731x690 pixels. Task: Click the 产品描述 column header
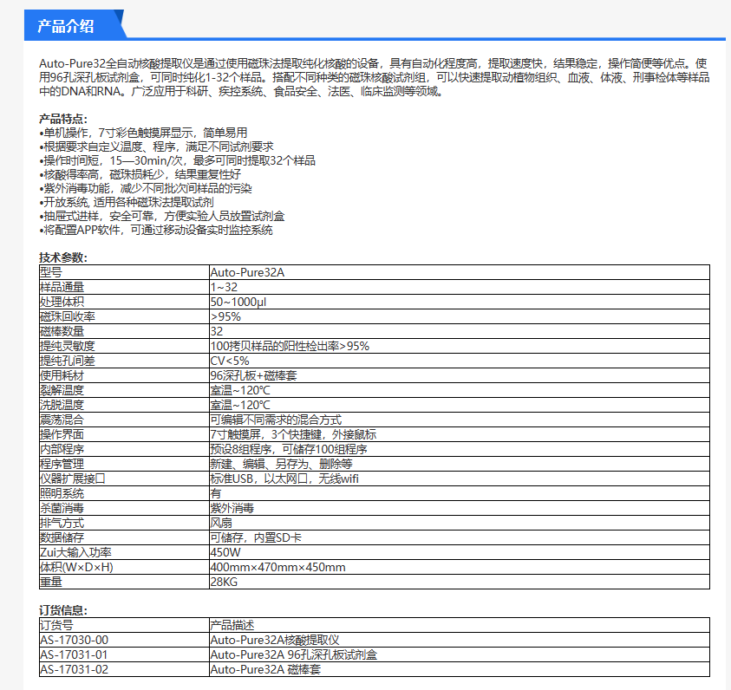point(460,625)
